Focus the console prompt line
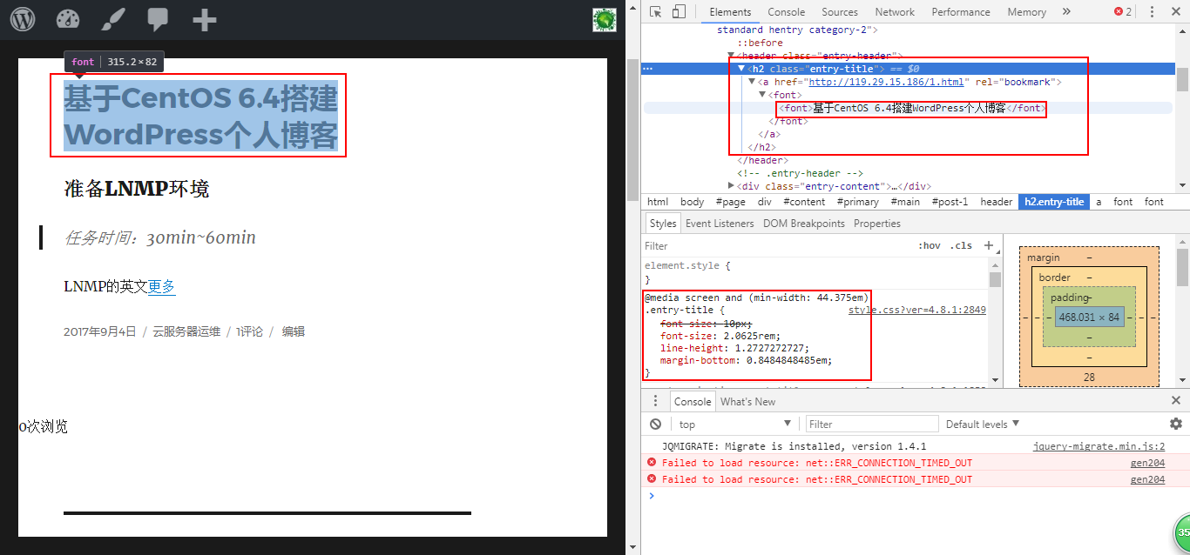Screen dimensions: 1190x555 point(915,496)
